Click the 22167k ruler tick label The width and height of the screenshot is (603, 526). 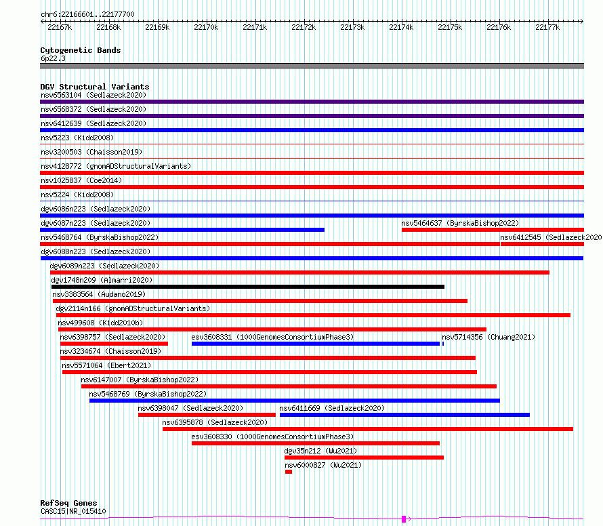click(60, 27)
